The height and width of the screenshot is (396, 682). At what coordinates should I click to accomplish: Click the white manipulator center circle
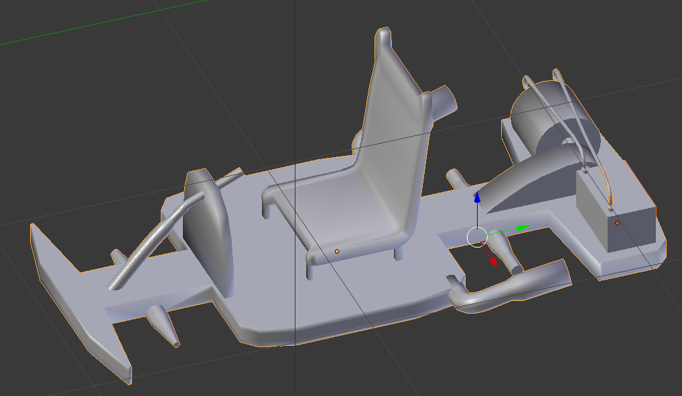[477, 237]
